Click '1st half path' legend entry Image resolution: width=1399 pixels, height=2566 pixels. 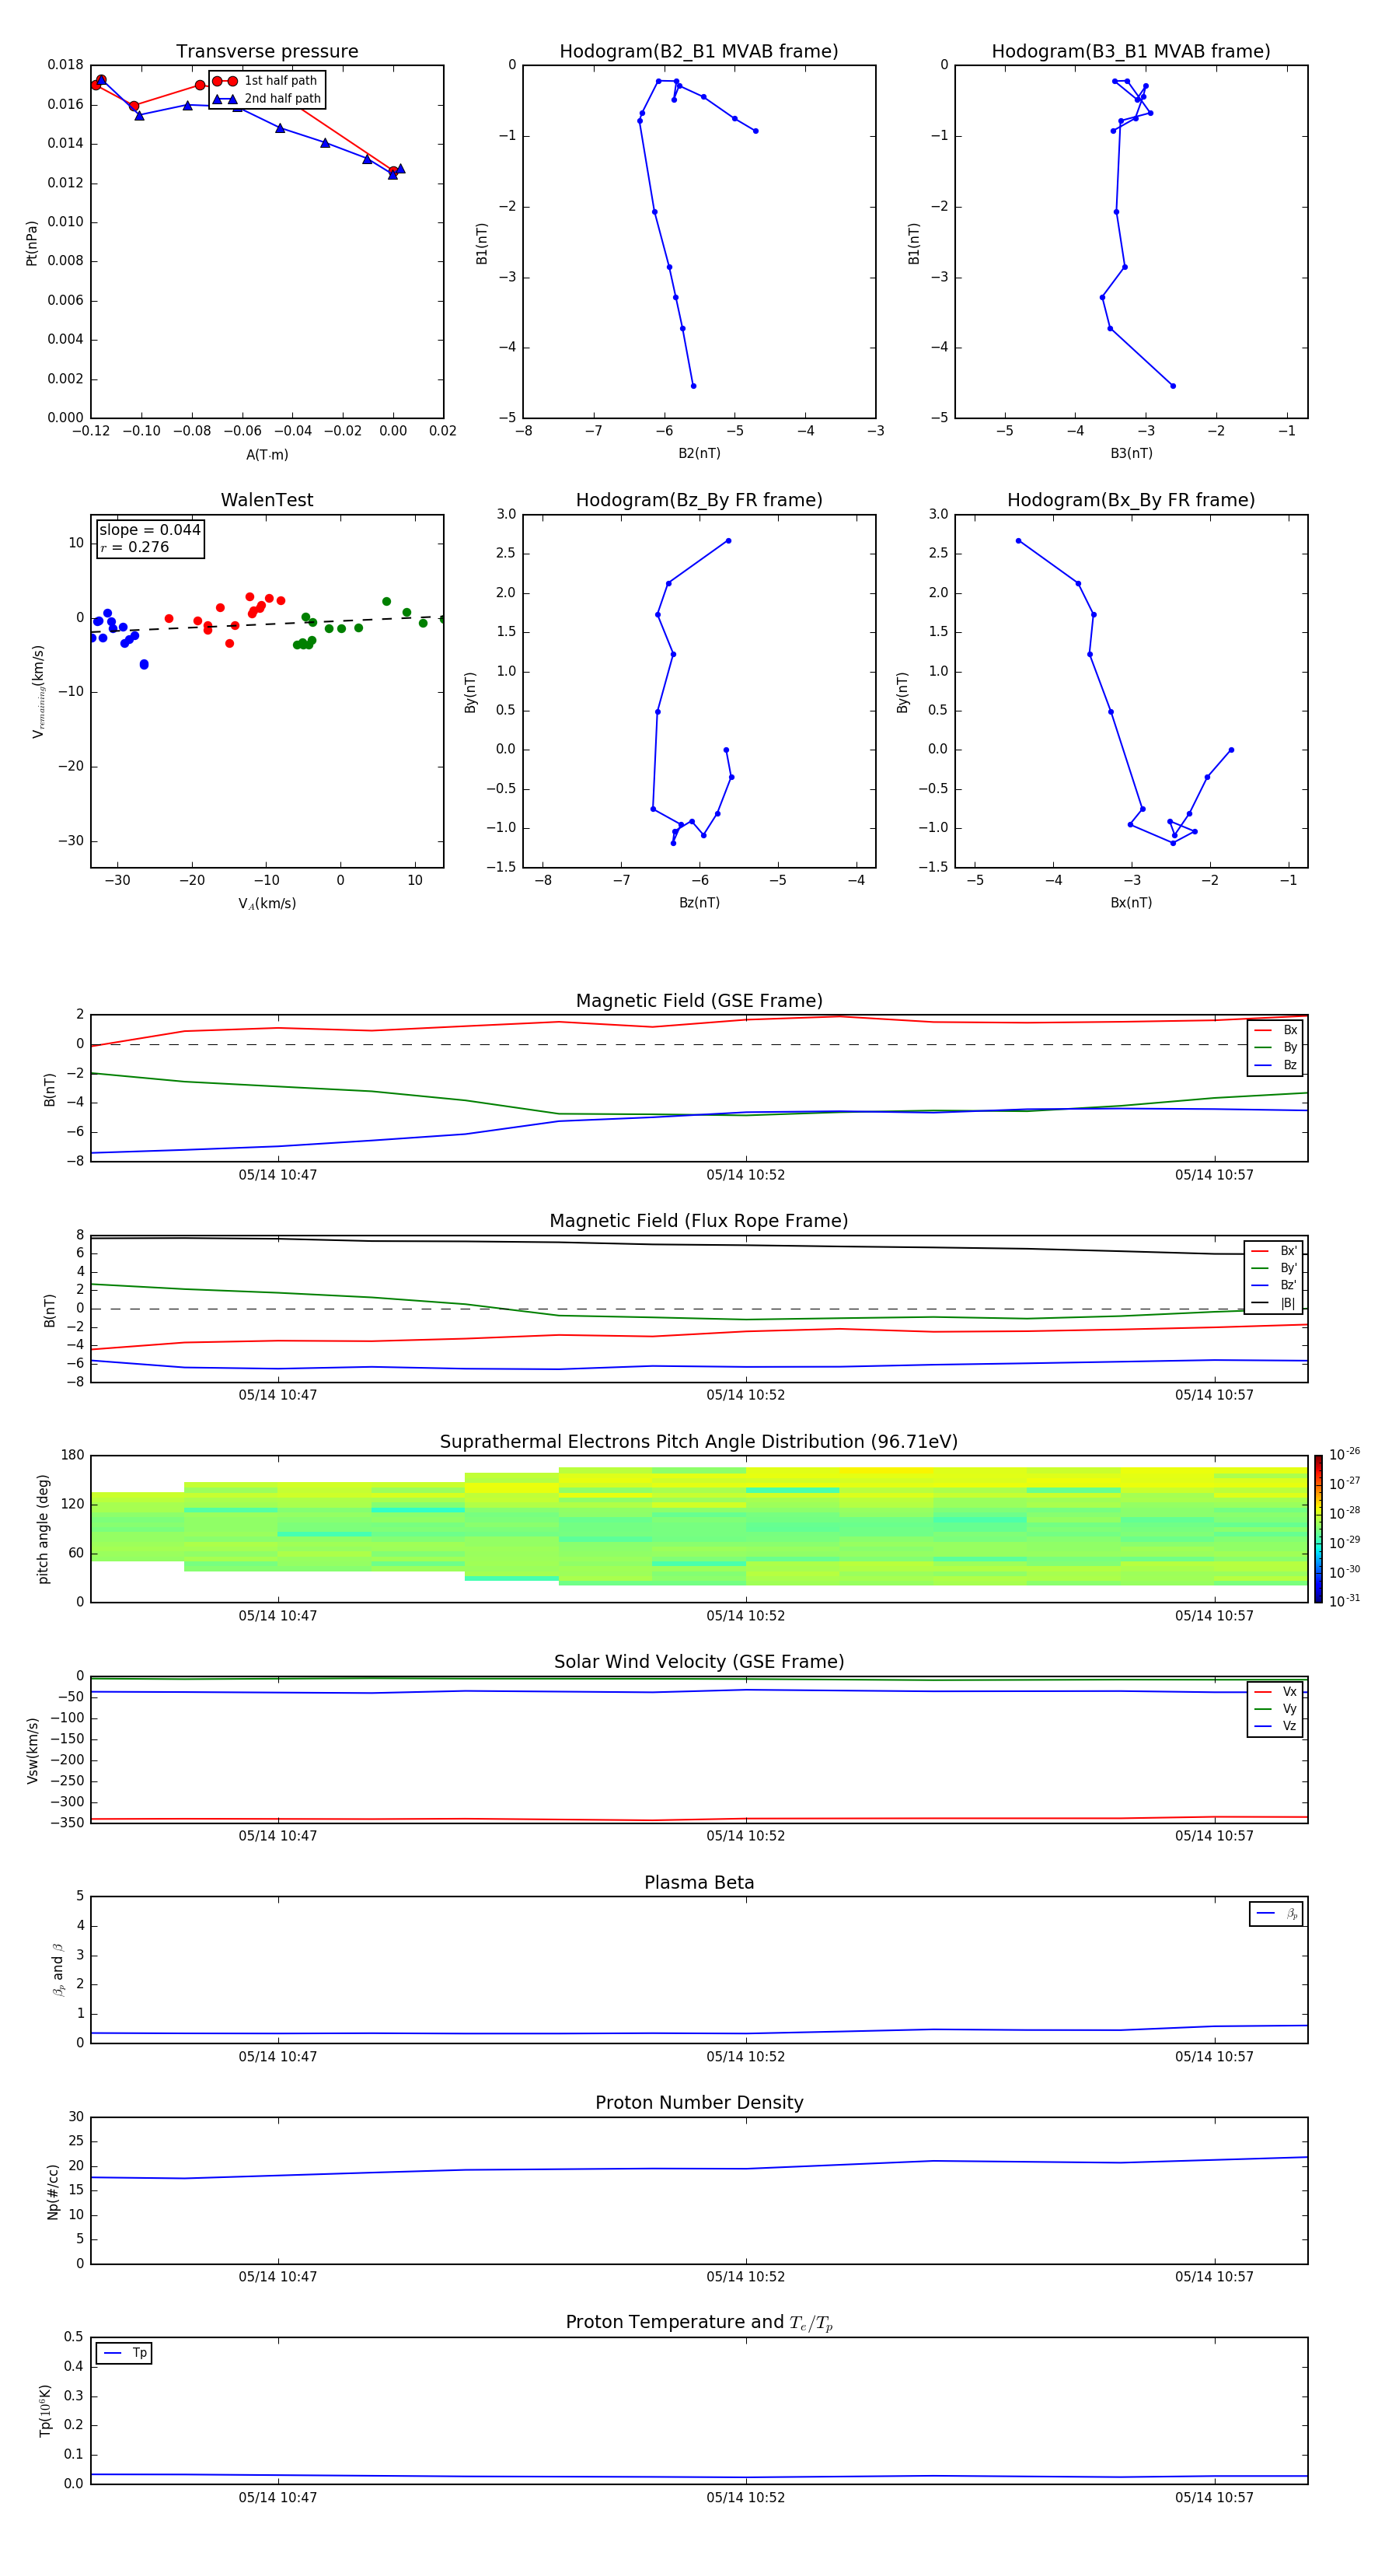coord(267,81)
